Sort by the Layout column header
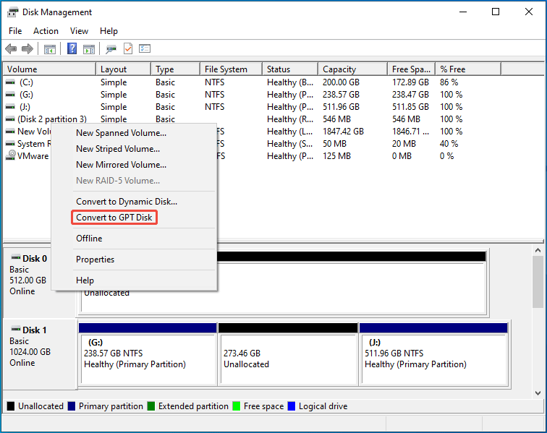547x433 pixels. [x=124, y=69]
